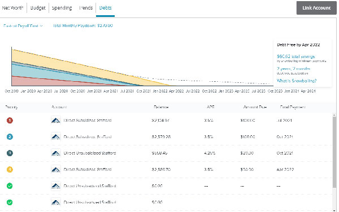This screenshot has height=212, width=339.
Task: Sort by the Balance column header
Action: pyautogui.click(x=161, y=107)
